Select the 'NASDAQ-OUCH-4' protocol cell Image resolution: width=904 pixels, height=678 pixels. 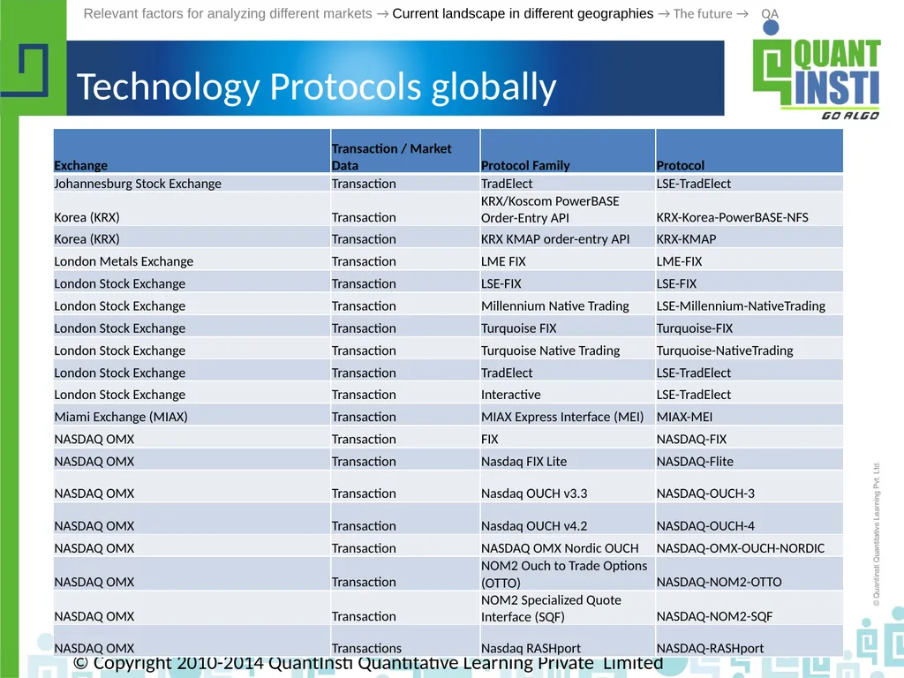750,519
